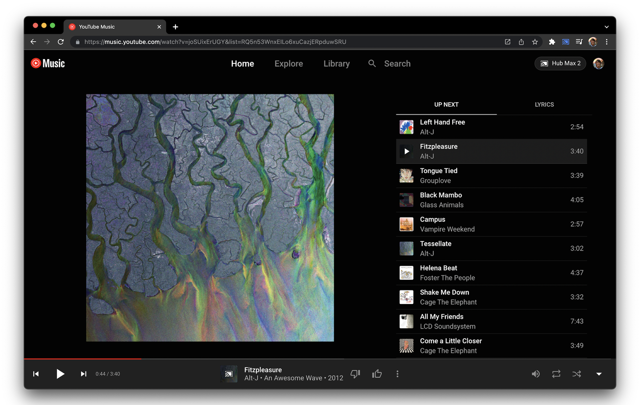Switch to the Lyrics tab

544,105
